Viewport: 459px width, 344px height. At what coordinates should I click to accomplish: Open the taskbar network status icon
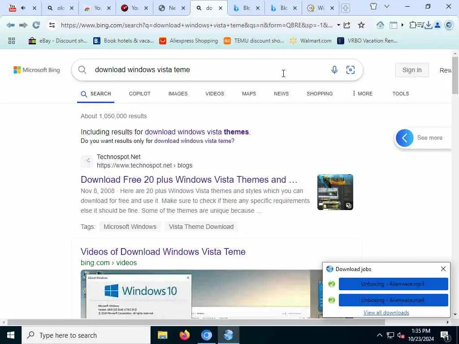(x=390, y=335)
